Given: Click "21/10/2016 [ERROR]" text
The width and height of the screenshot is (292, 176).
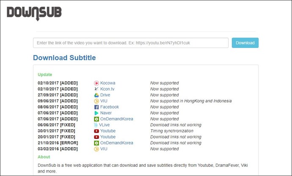Looking at the screenshot, I should coord(58,143).
